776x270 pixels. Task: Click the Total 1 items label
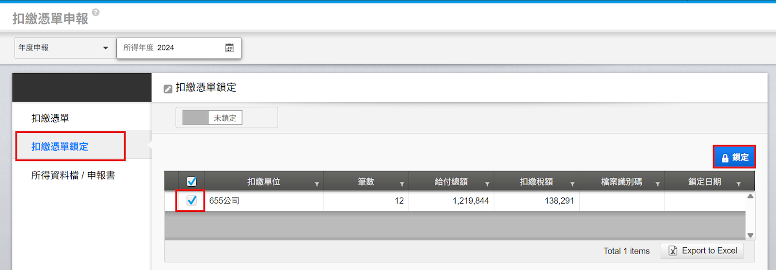626,251
